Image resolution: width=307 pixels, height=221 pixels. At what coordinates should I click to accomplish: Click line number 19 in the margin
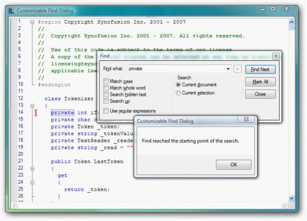(20, 147)
